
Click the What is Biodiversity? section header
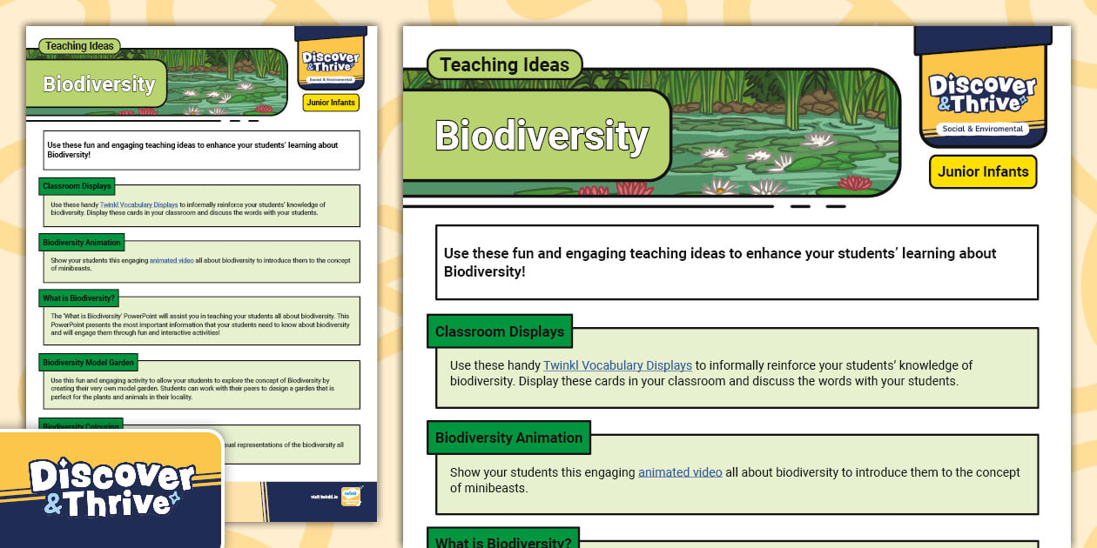502,541
